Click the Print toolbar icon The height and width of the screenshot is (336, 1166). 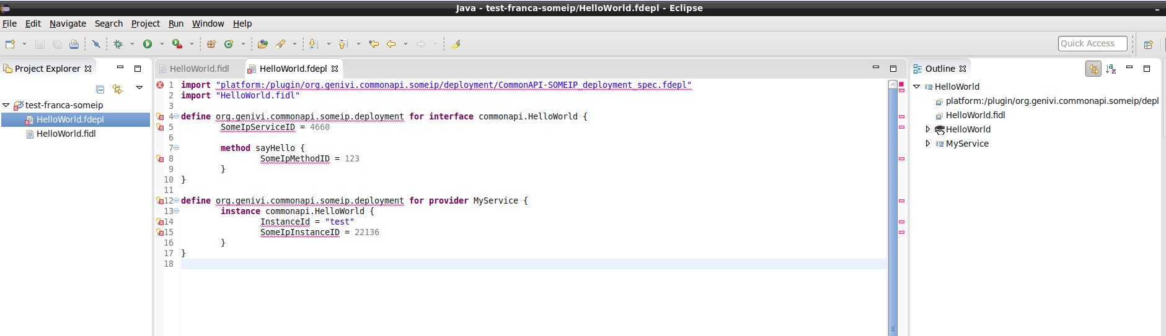pyautogui.click(x=74, y=44)
